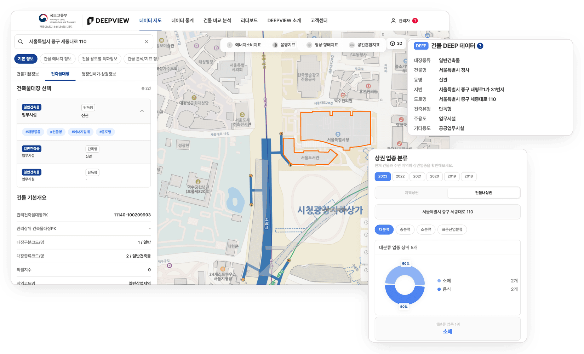Click the #에너지집계 tag chip
Image resolution: width=584 pixels, height=354 pixels.
pyautogui.click(x=81, y=132)
